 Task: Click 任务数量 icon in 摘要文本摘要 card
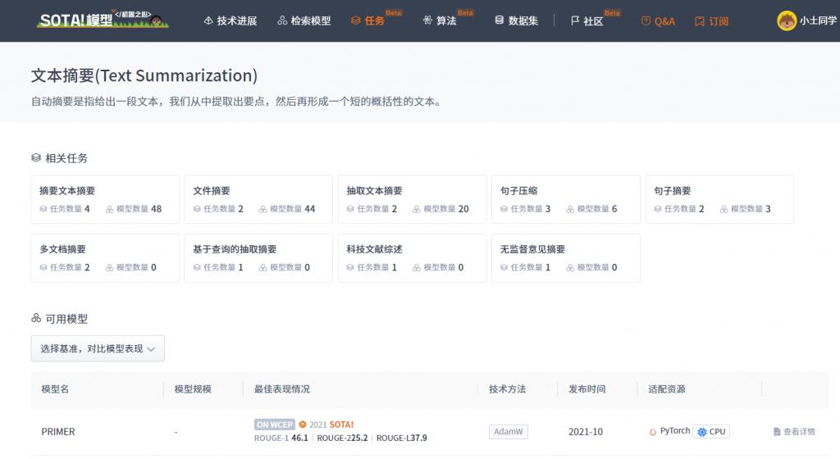[x=43, y=209]
